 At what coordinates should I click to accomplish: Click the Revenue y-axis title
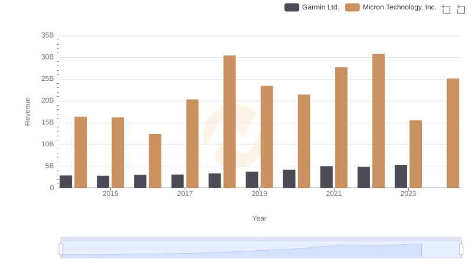tap(27, 112)
